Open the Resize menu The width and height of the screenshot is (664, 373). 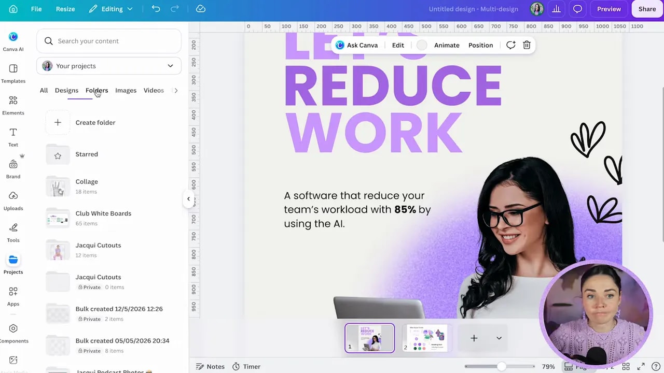65,9
